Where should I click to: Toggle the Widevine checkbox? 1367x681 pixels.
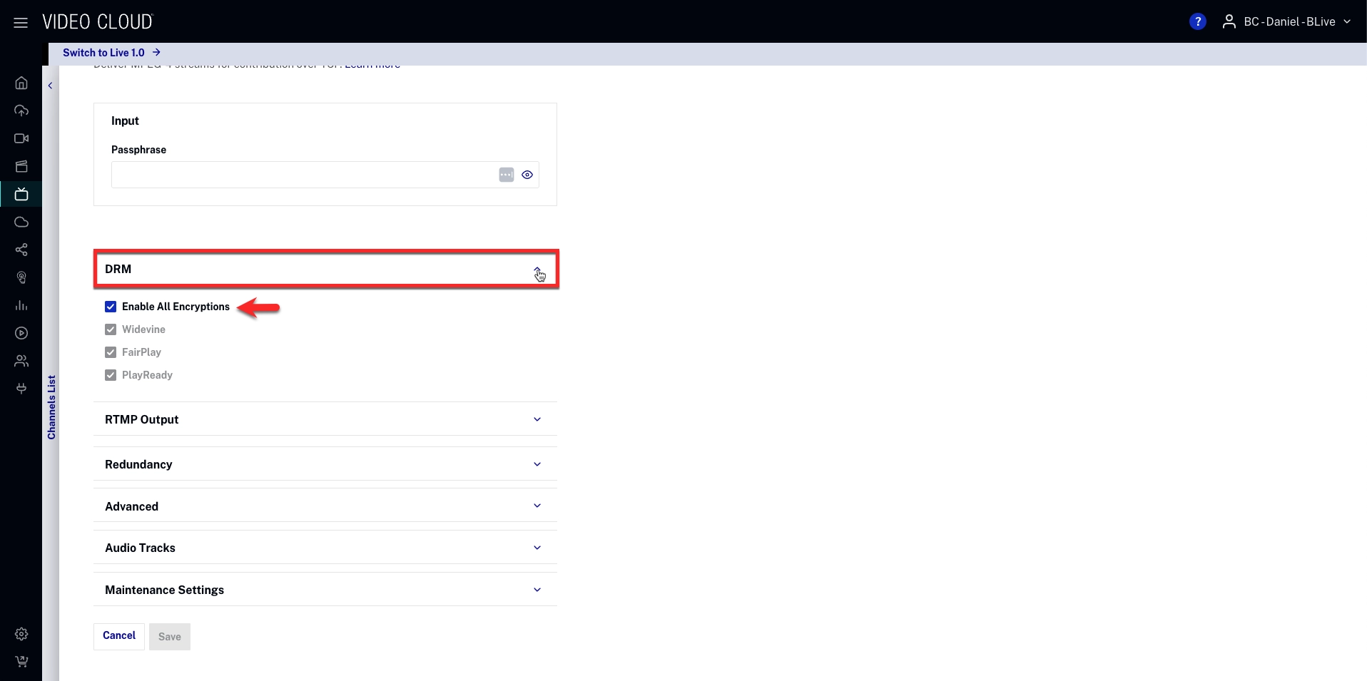pyautogui.click(x=111, y=329)
